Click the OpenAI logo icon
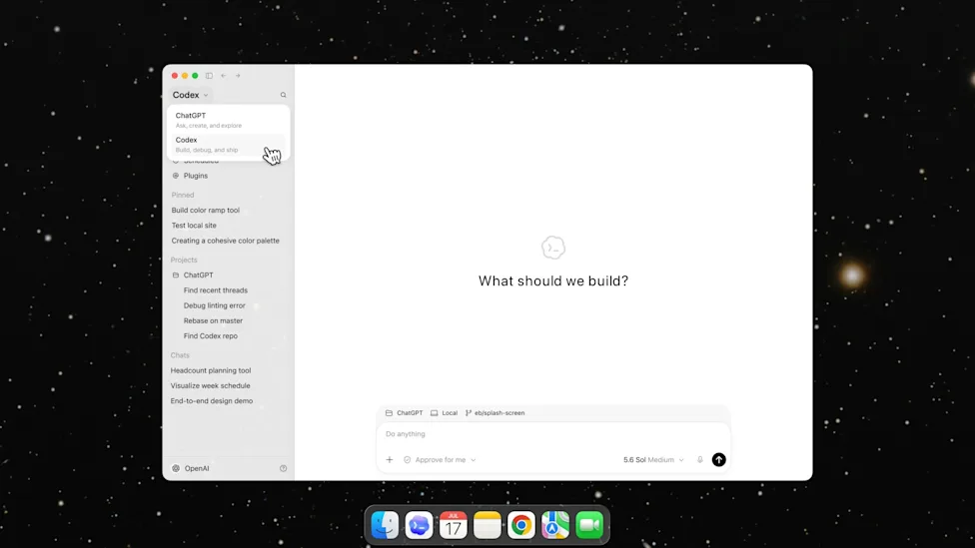Screen dimensions: 975x548 click(x=176, y=468)
